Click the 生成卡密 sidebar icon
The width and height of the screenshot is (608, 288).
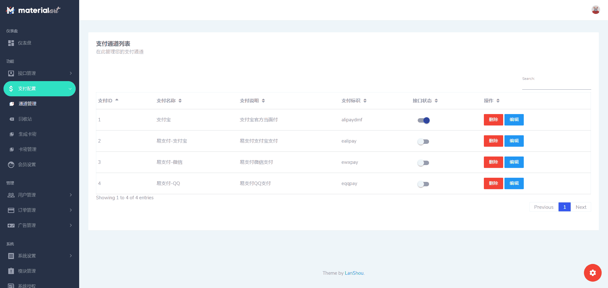pos(12,134)
